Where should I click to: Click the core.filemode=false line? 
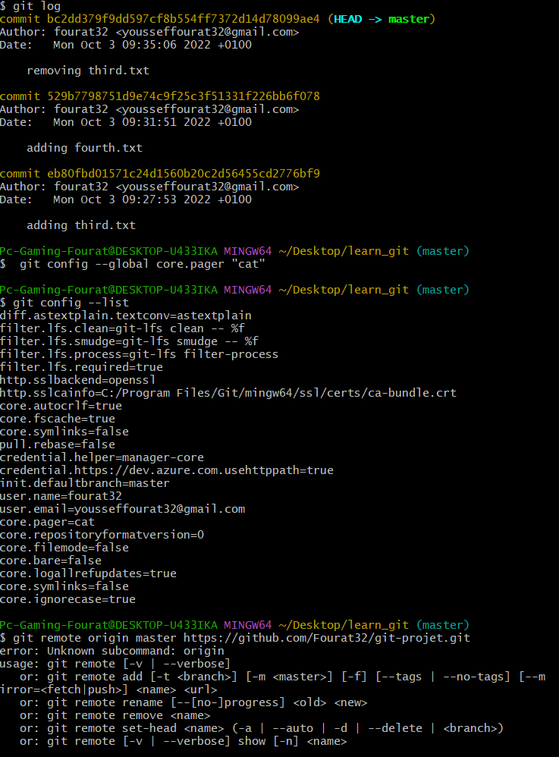[x=64, y=548]
